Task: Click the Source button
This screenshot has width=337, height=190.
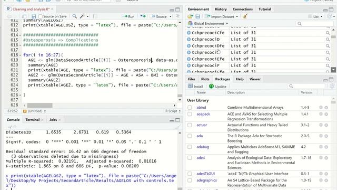Action: tap(159, 16)
